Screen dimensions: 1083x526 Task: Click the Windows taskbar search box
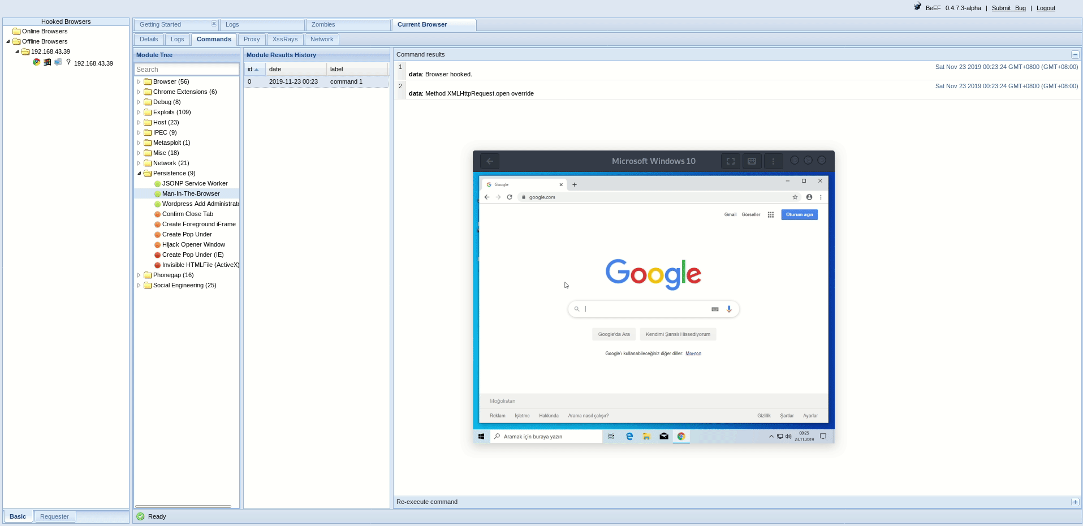tap(546, 437)
